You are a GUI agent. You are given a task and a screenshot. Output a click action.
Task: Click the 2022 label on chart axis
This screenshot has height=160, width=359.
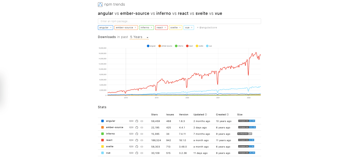pyautogui.click(x=249, y=98)
